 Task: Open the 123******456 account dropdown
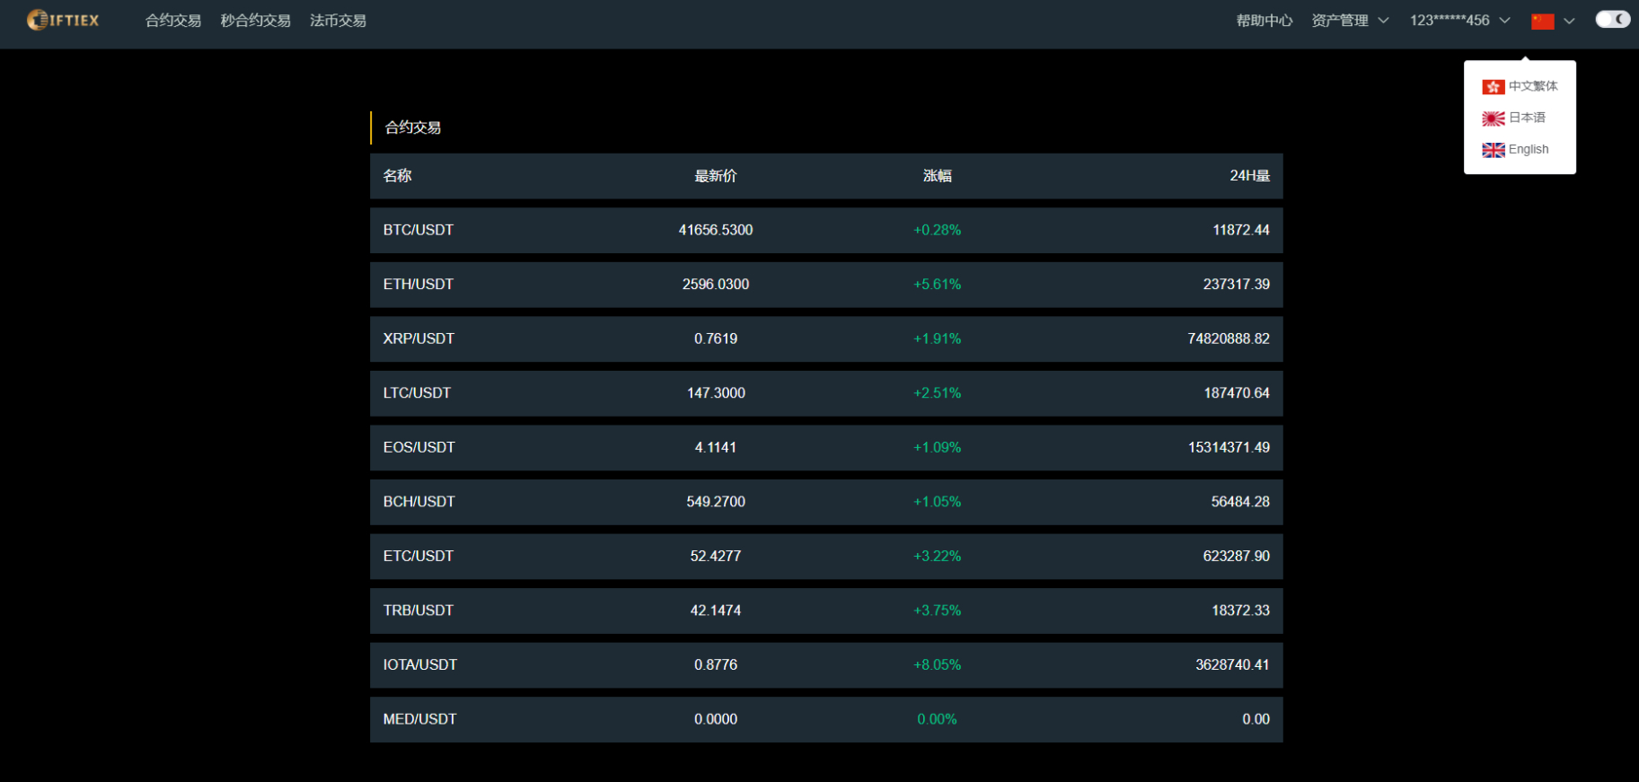1504,21
